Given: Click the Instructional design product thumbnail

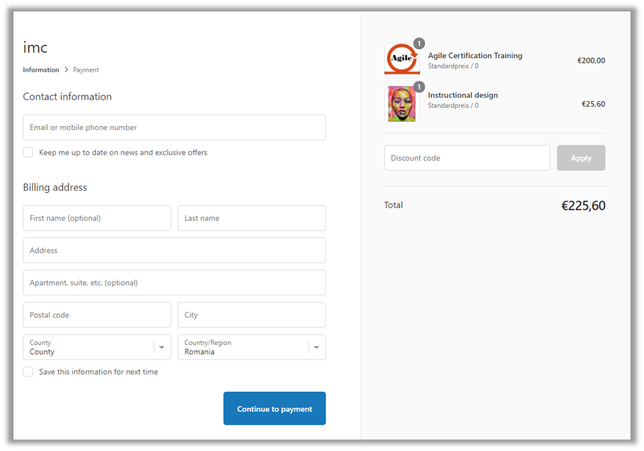Looking at the screenshot, I should [402, 104].
